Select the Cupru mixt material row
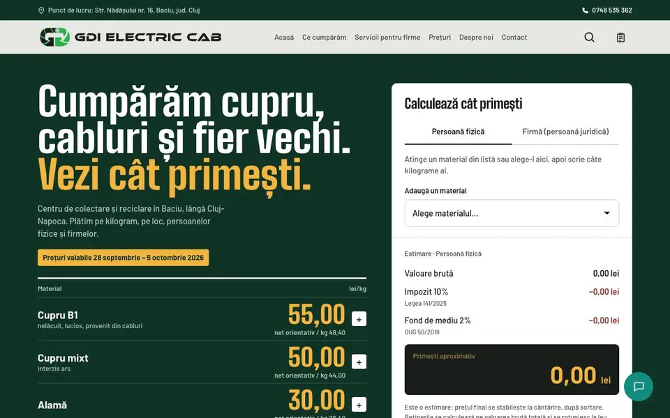This screenshot has width=670, height=418. (202, 362)
